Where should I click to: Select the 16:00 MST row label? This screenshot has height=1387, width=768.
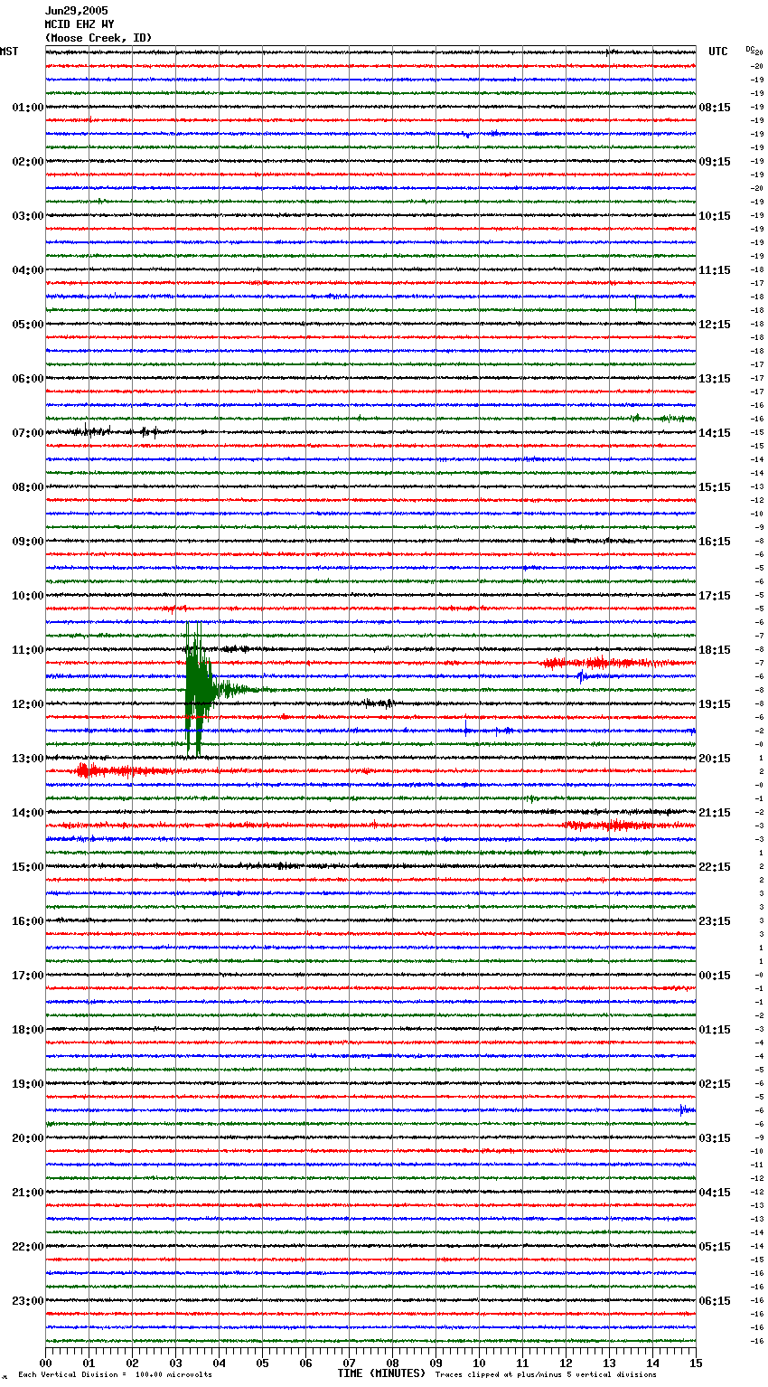[28, 921]
